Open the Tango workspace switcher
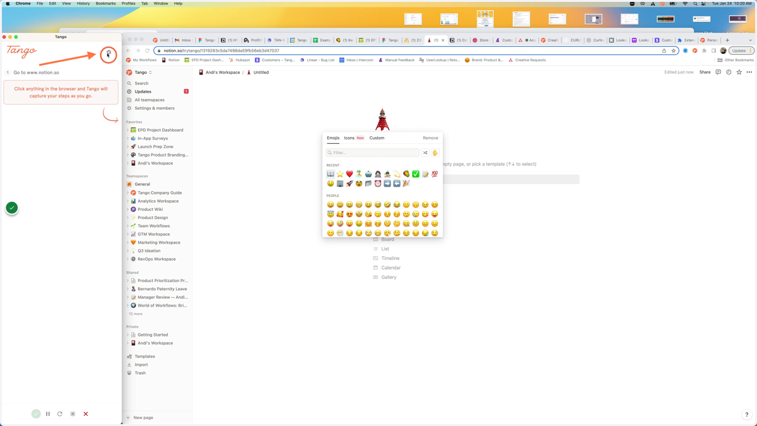 click(x=140, y=73)
